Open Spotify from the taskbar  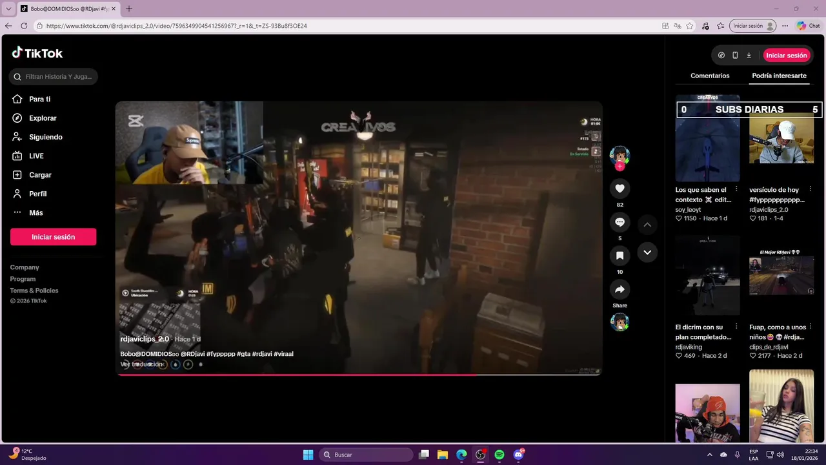click(499, 455)
